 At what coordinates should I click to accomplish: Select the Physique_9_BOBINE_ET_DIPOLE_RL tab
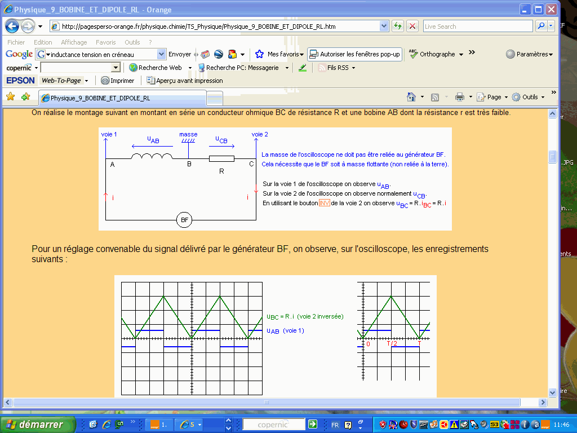(122, 98)
